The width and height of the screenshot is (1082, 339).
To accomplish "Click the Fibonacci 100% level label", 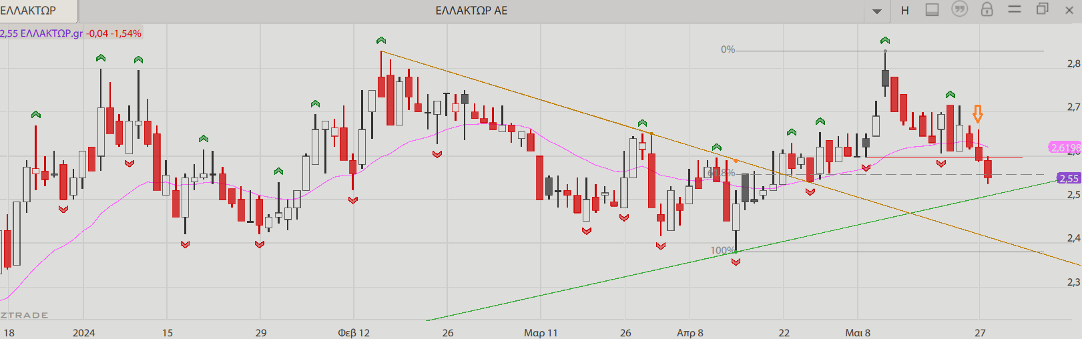I will [x=722, y=251].
